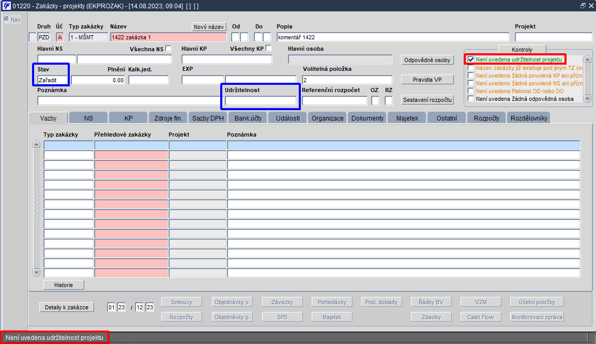Switch to the Zdroje fin. tab
The image size is (596, 344).
pyautogui.click(x=168, y=118)
